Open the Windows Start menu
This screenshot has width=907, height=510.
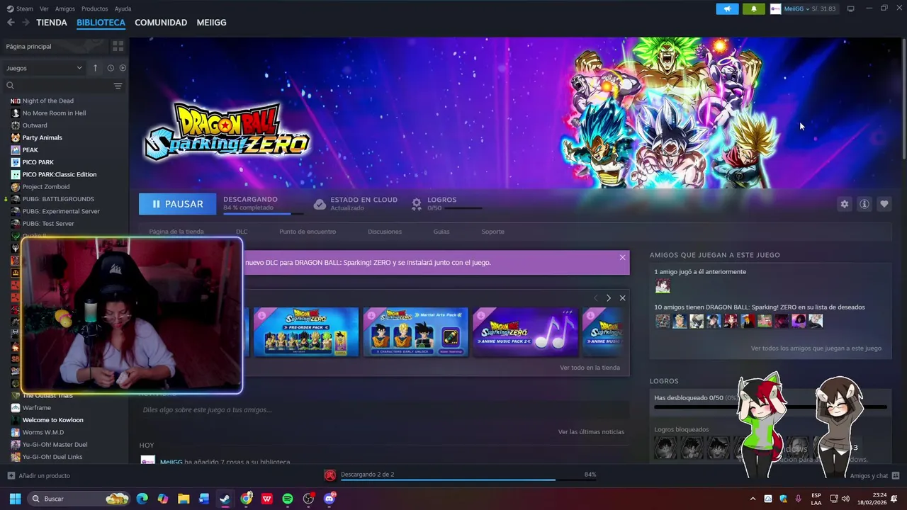15,499
